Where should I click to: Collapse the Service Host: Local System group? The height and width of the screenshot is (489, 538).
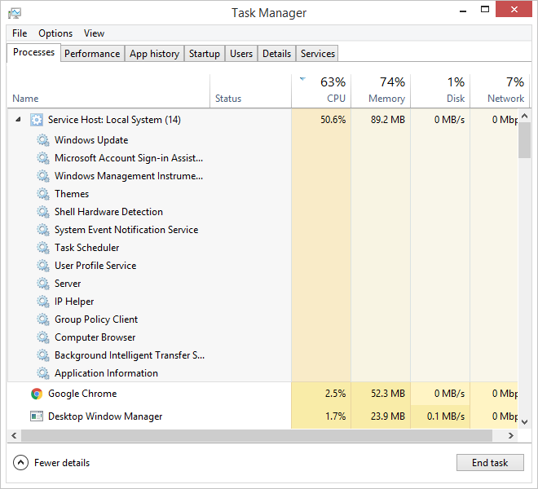tap(19, 120)
